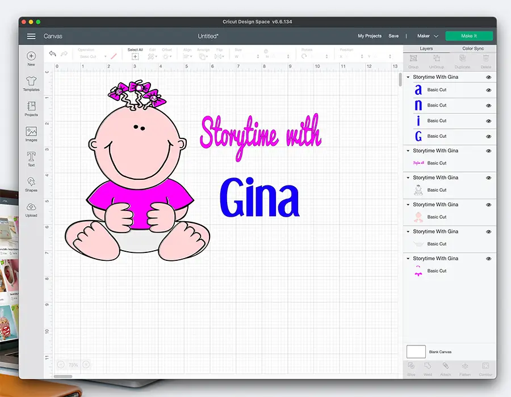Open the Align dropdown

click(x=187, y=57)
